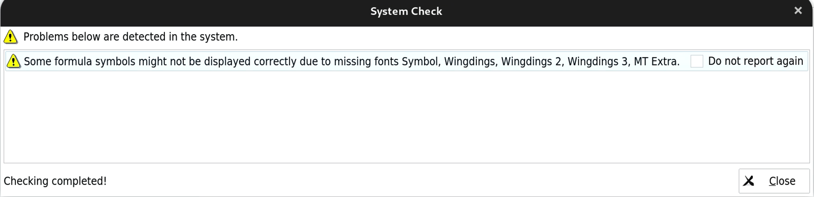
Task: Click "Wingdings 3" in the warning message
Action: click(x=597, y=62)
